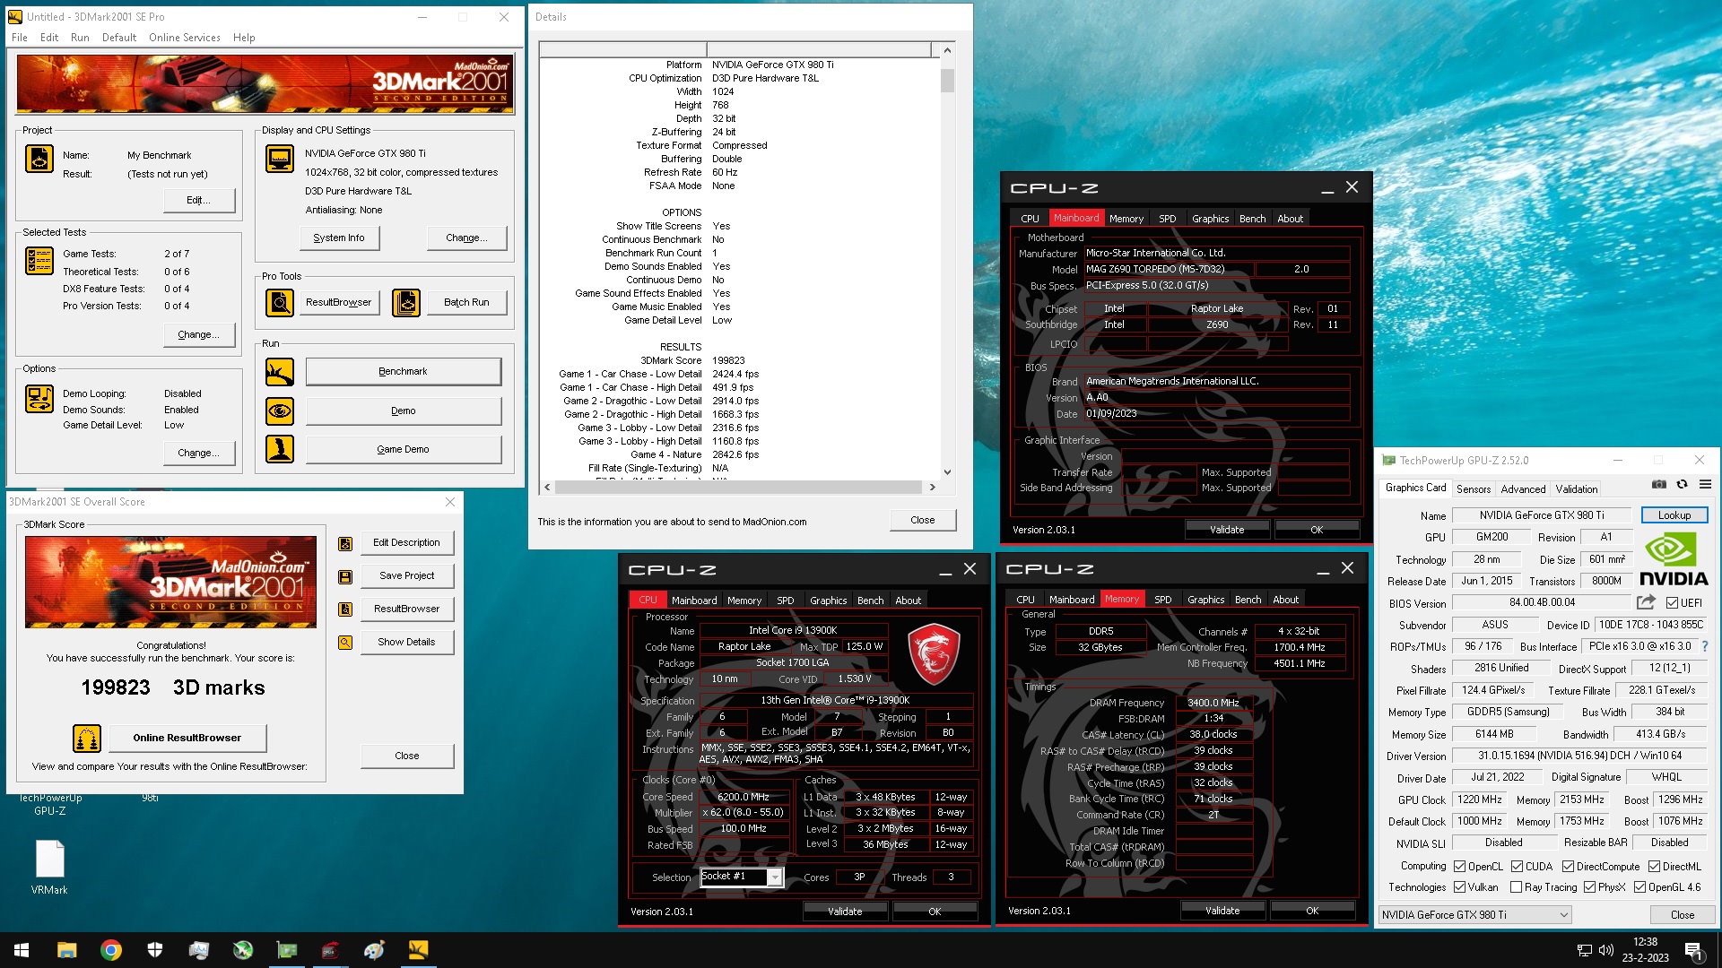1722x968 pixels.
Task: Click the Benchmark run icon
Action: pos(280,372)
